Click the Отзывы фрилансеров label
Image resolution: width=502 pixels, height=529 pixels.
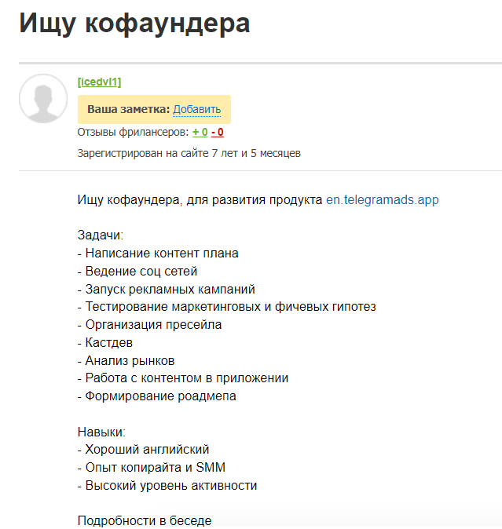click(133, 132)
